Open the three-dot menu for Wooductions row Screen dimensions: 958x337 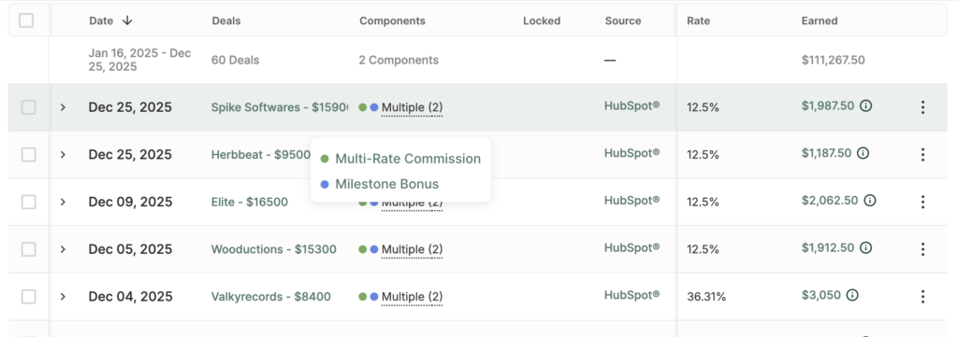922,249
